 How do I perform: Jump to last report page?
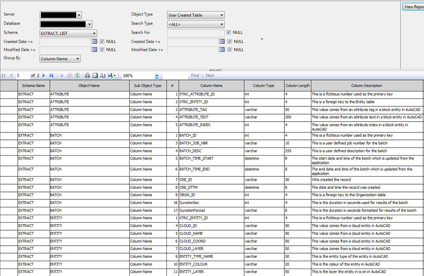pyautogui.click(x=51, y=75)
